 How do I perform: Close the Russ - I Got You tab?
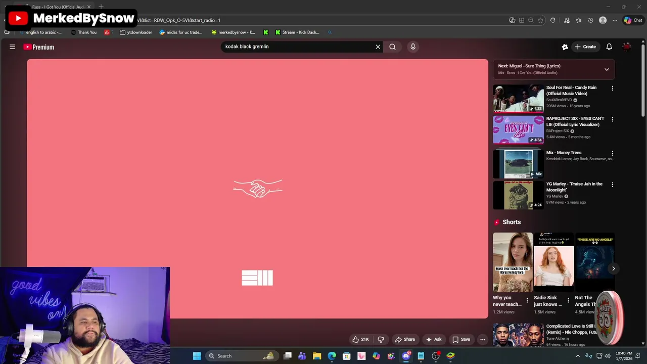click(89, 7)
